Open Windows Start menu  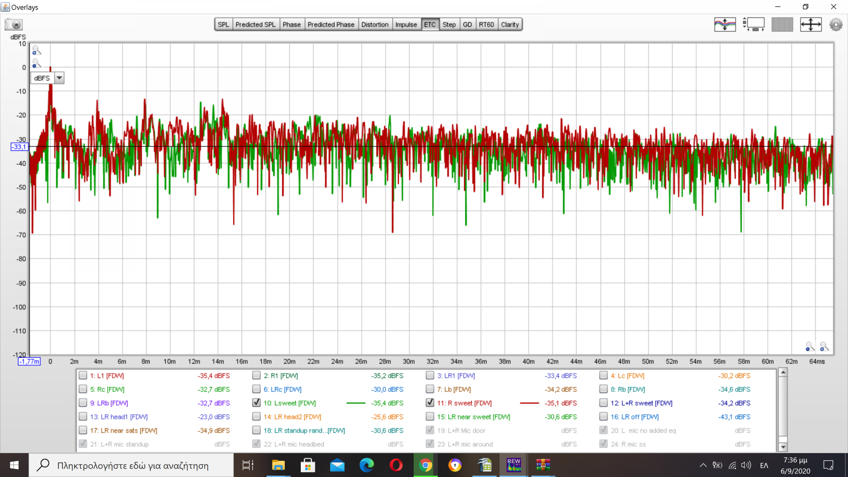click(14, 465)
